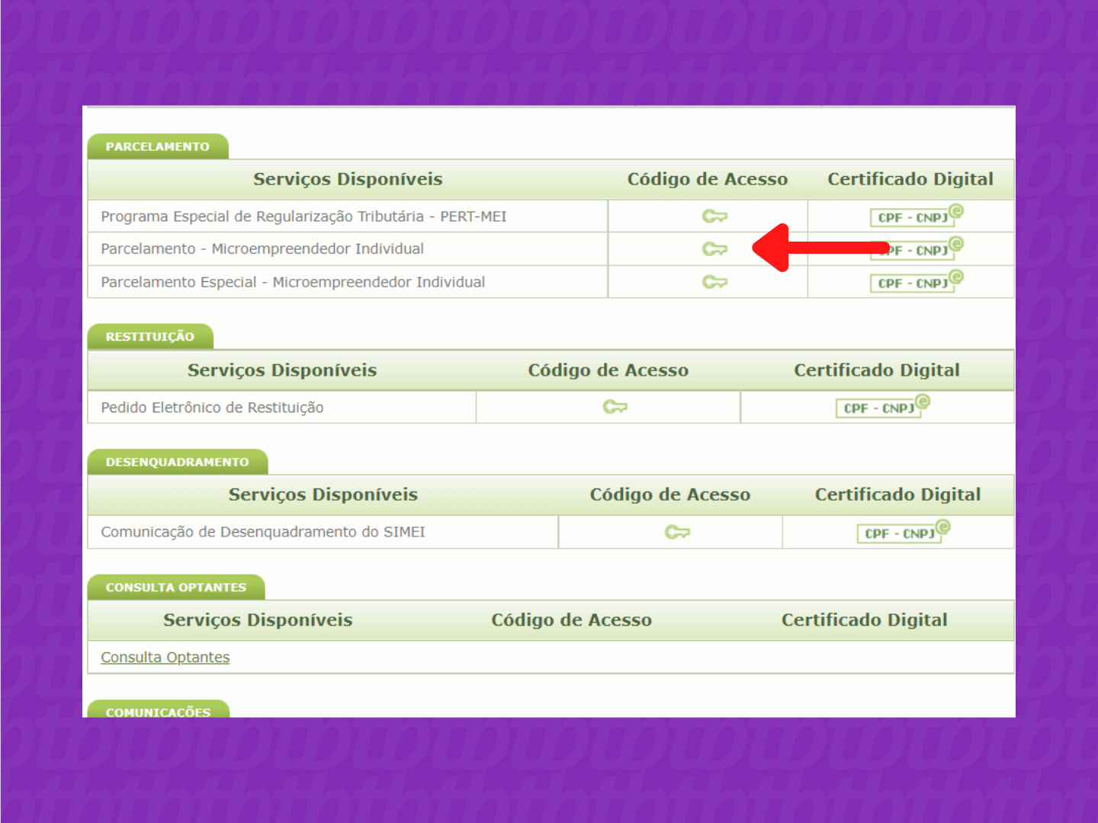This screenshot has width=1098, height=823.
Task: Click CPF-CNPJ certificate icon for PERT-MEI
Action: click(x=917, y=216)
